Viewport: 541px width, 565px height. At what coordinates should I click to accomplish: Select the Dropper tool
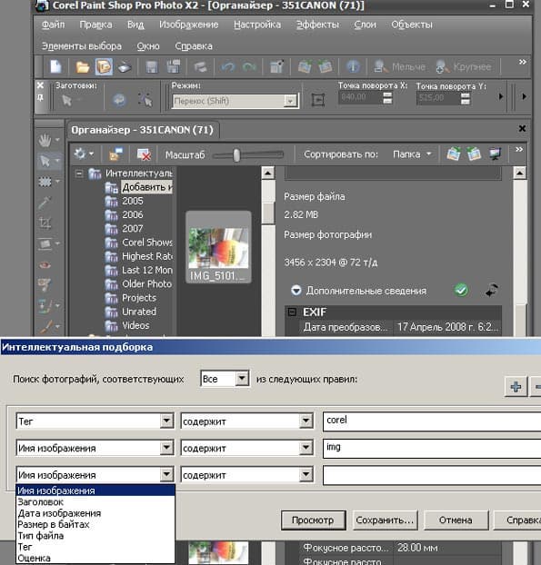tap(45, 203)
